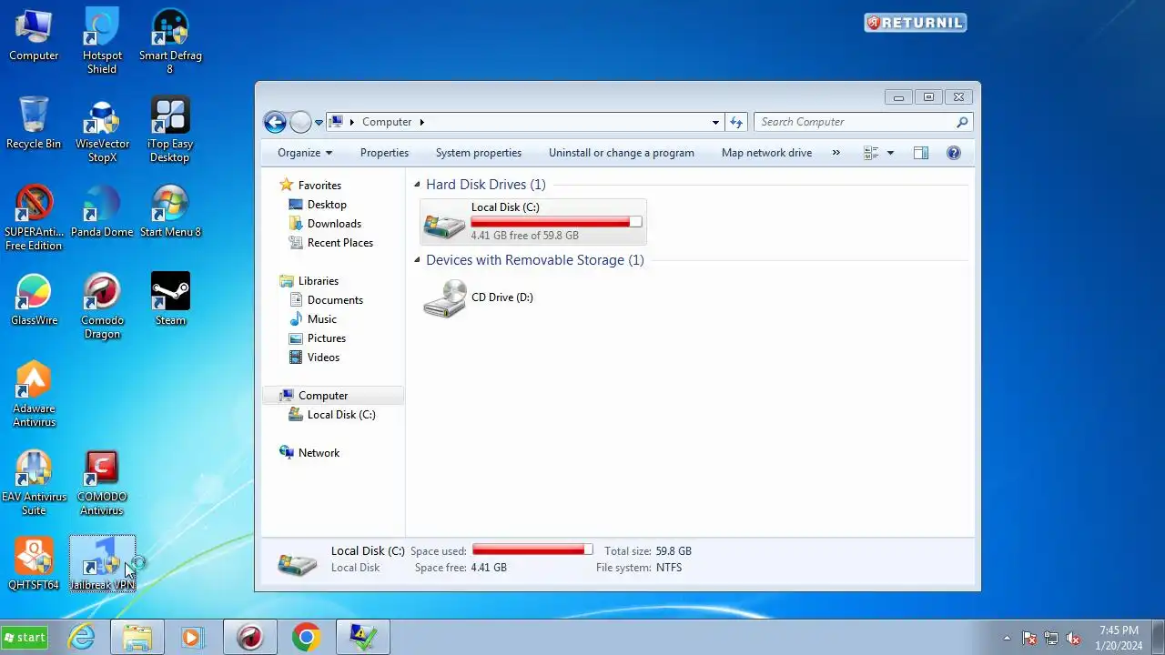Open Panda Dome desktop shortcut

tap(102, 211)
